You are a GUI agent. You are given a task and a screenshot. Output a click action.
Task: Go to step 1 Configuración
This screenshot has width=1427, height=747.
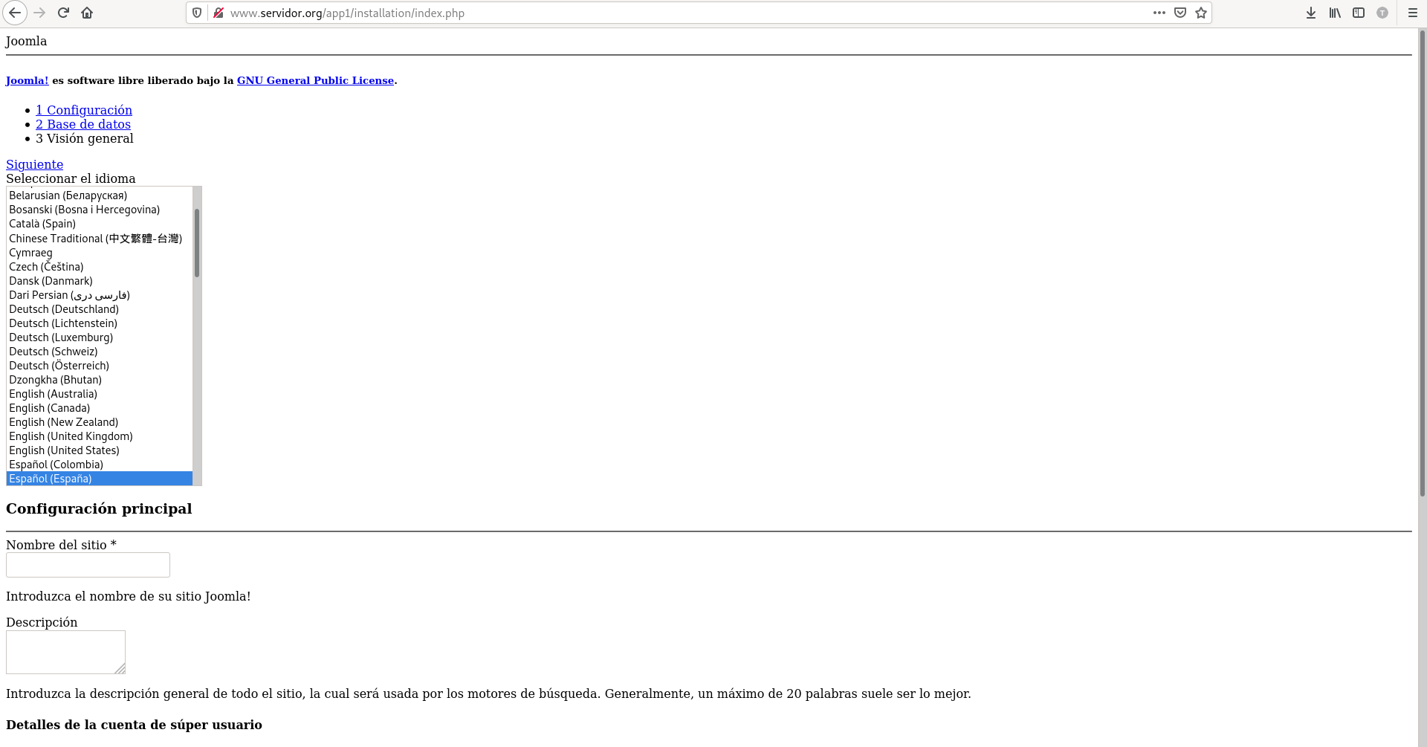click(x=84, y=110)
